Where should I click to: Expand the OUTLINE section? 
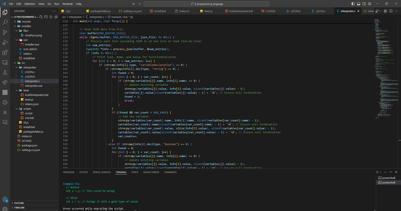[x=35, y=203]
